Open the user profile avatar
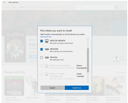 tap(116, 7)
